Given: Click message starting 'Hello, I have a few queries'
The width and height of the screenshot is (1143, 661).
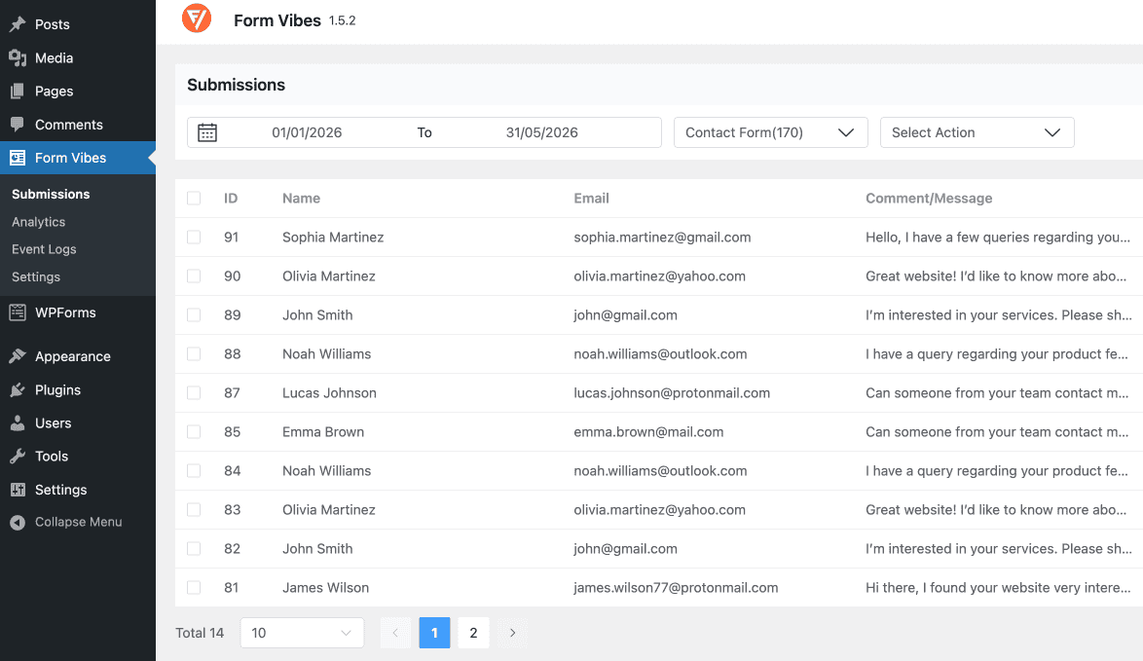Looking at the screenshot, I should [998, 237].
